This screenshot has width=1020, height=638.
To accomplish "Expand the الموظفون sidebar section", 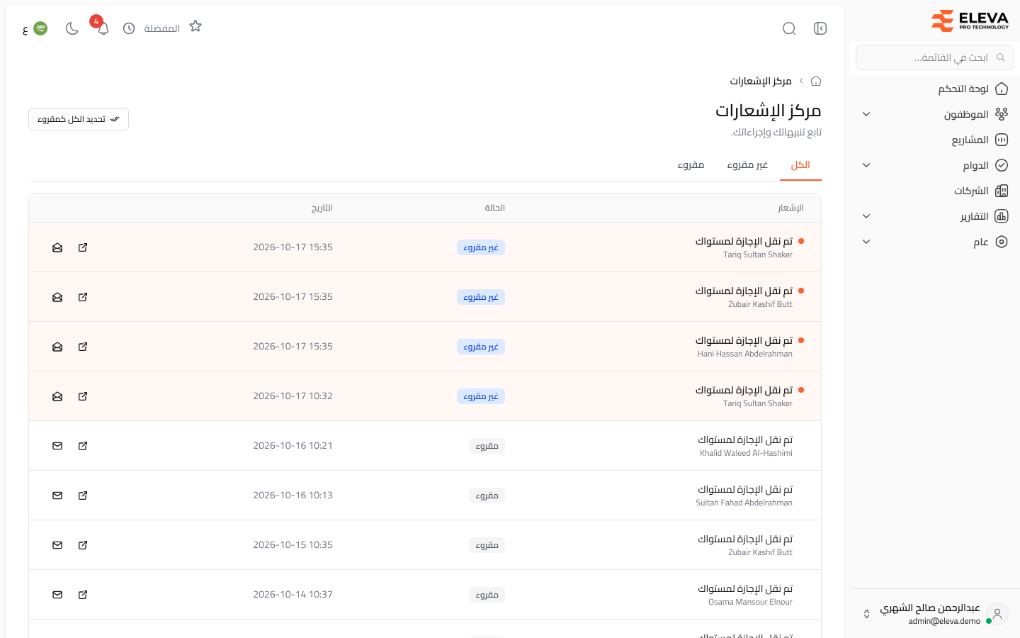I will click(935, 114).
